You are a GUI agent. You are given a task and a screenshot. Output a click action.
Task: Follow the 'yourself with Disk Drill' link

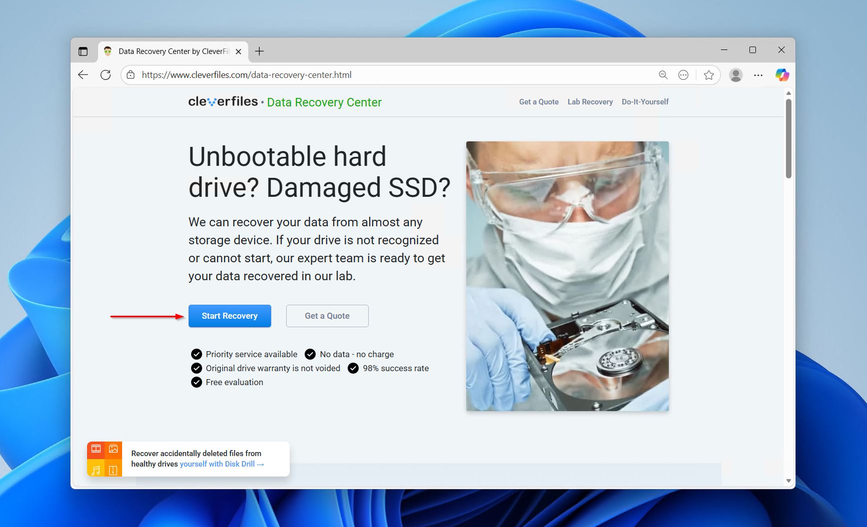coord(221,464)
